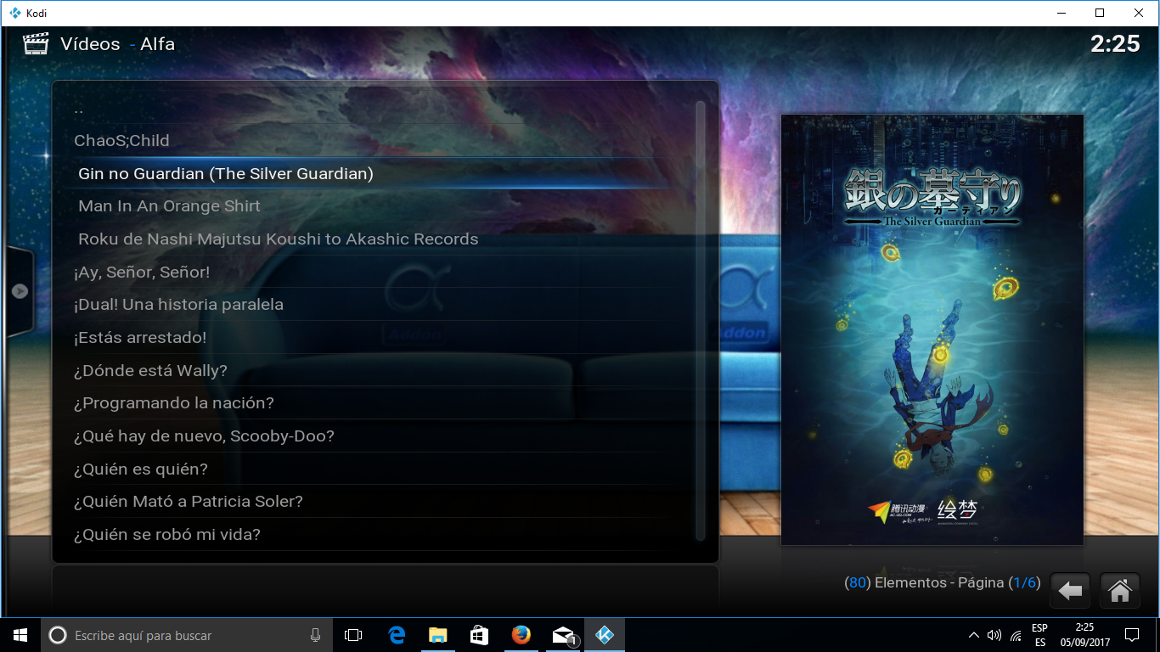The height and width of the screenshot is (652, 1160).
Task: Click the back arrow button
Action: pyautogui.click(x=1070, y=591)
